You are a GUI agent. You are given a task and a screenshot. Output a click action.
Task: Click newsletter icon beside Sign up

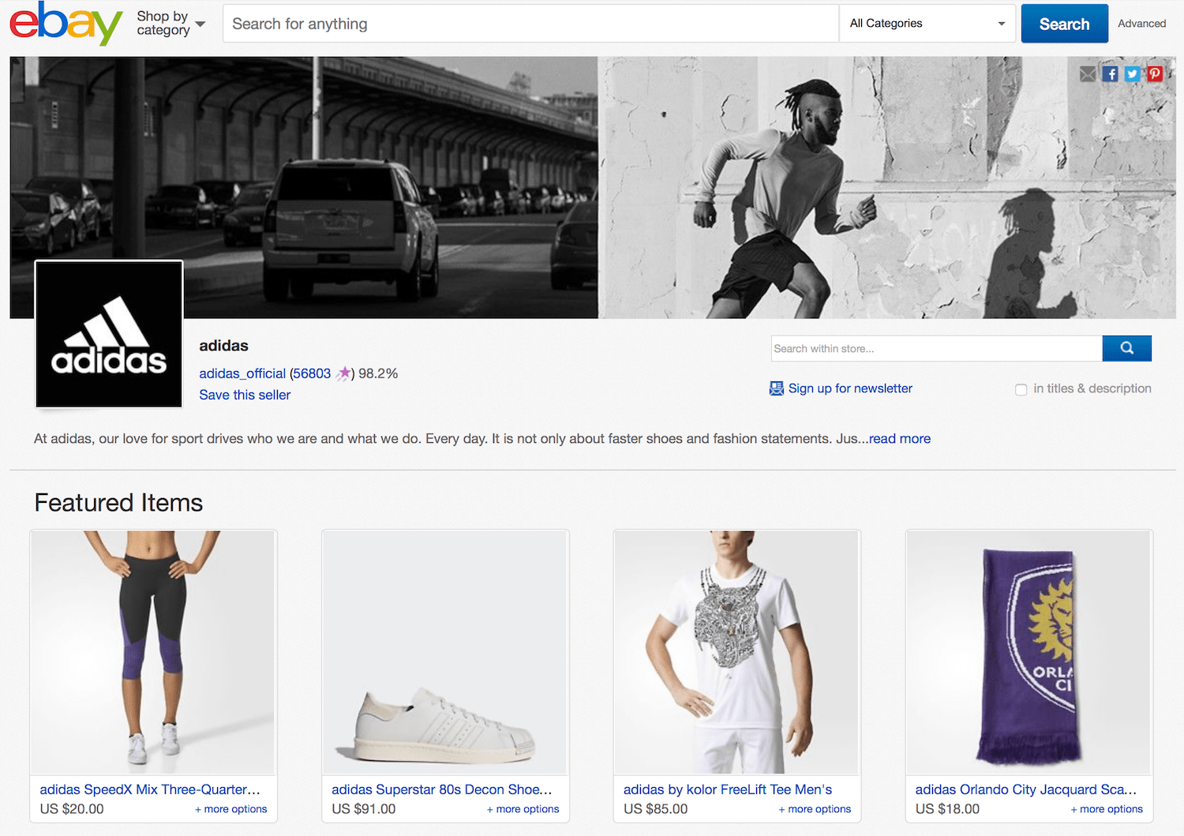point(777,388)
